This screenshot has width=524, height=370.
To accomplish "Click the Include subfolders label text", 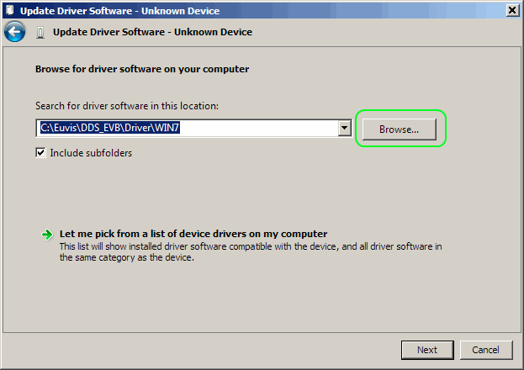I will pyautogui.click(x=91, y=153).
